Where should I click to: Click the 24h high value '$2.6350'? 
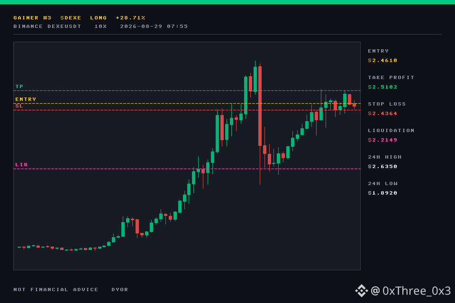(382, 167)
